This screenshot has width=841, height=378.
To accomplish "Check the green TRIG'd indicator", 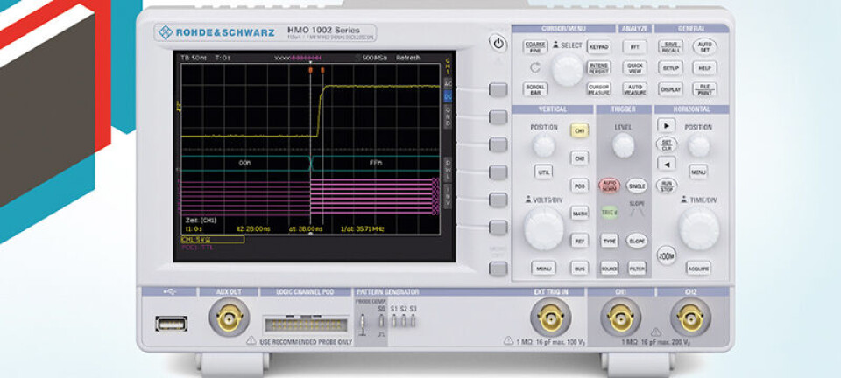I will [x=610, y=213].
